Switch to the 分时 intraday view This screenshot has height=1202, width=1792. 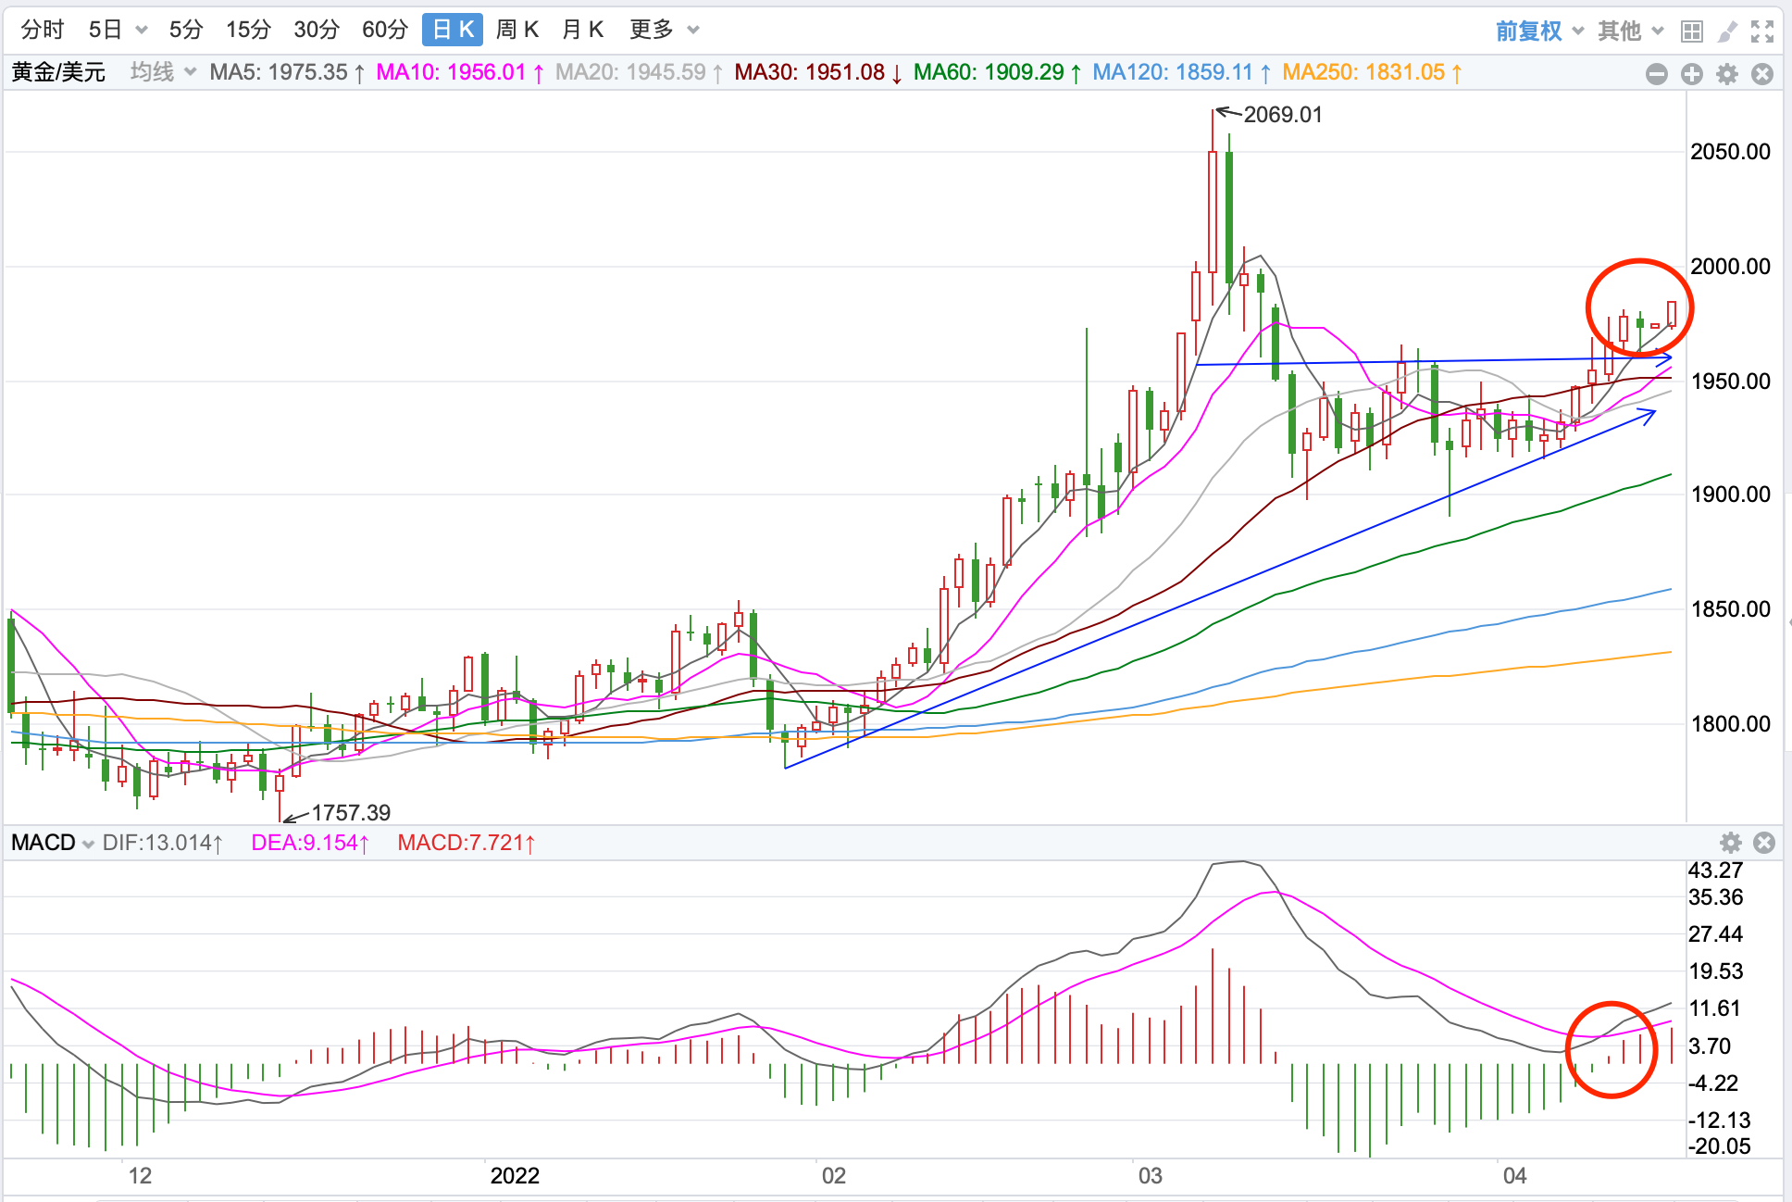[43, 30]
